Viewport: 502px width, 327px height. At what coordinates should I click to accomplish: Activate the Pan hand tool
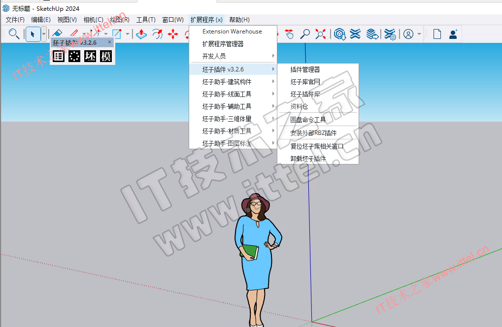289,34
